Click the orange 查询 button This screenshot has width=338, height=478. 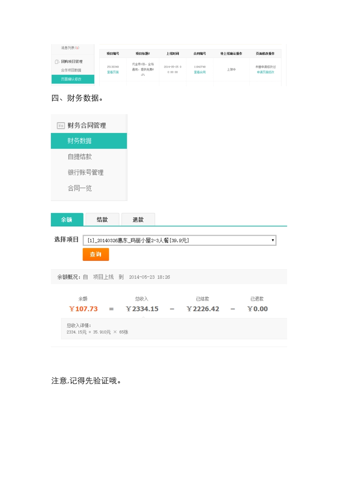point(96,254)
